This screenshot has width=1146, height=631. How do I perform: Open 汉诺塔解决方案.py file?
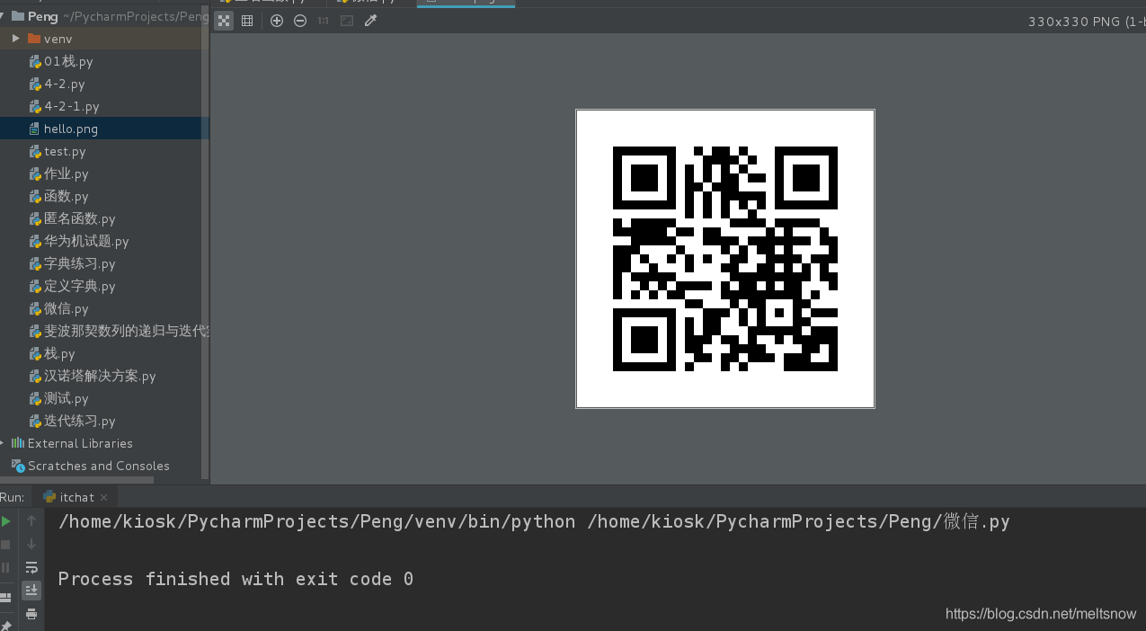coord(100,376)
